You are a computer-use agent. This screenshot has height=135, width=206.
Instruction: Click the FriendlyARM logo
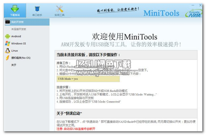(x=193, y=13)
